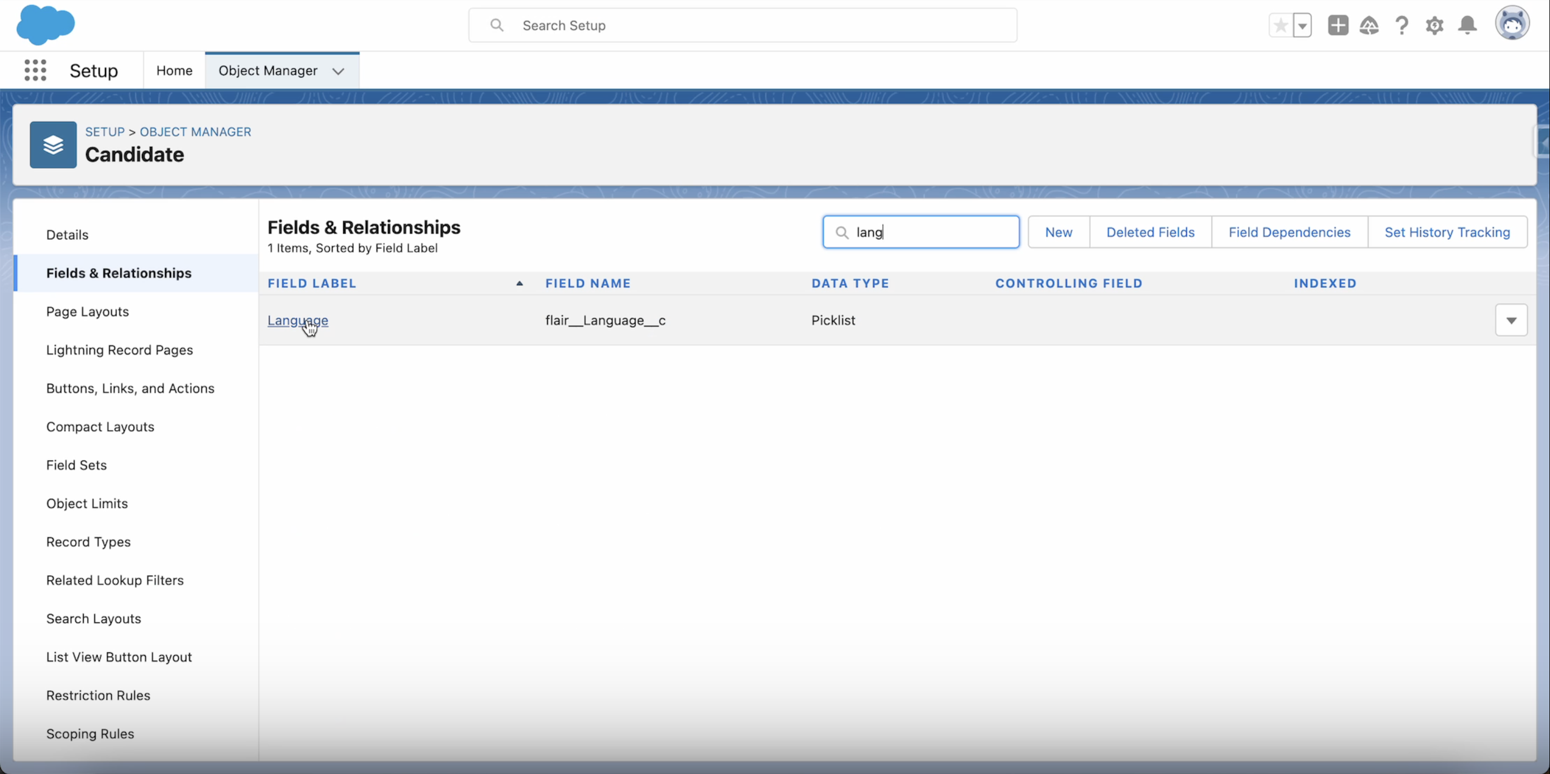Expand the favorites list dropdown arrow
The width and height of the screenshot is (1550, 774).
click(1302, 25)
